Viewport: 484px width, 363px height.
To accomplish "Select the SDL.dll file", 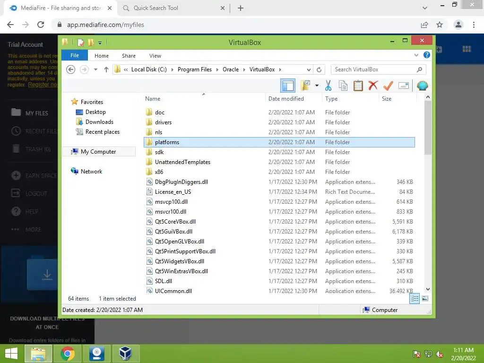I will click(x=279, y=281).
